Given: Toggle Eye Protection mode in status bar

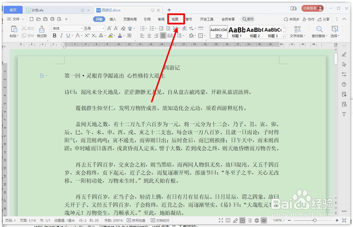Looking at the screenshot, I should pyautogui.click(x=264, y=220).
